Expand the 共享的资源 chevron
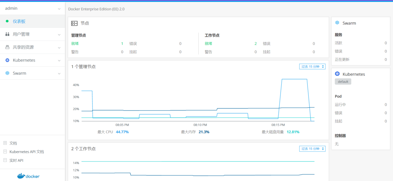 click(59, 47)
